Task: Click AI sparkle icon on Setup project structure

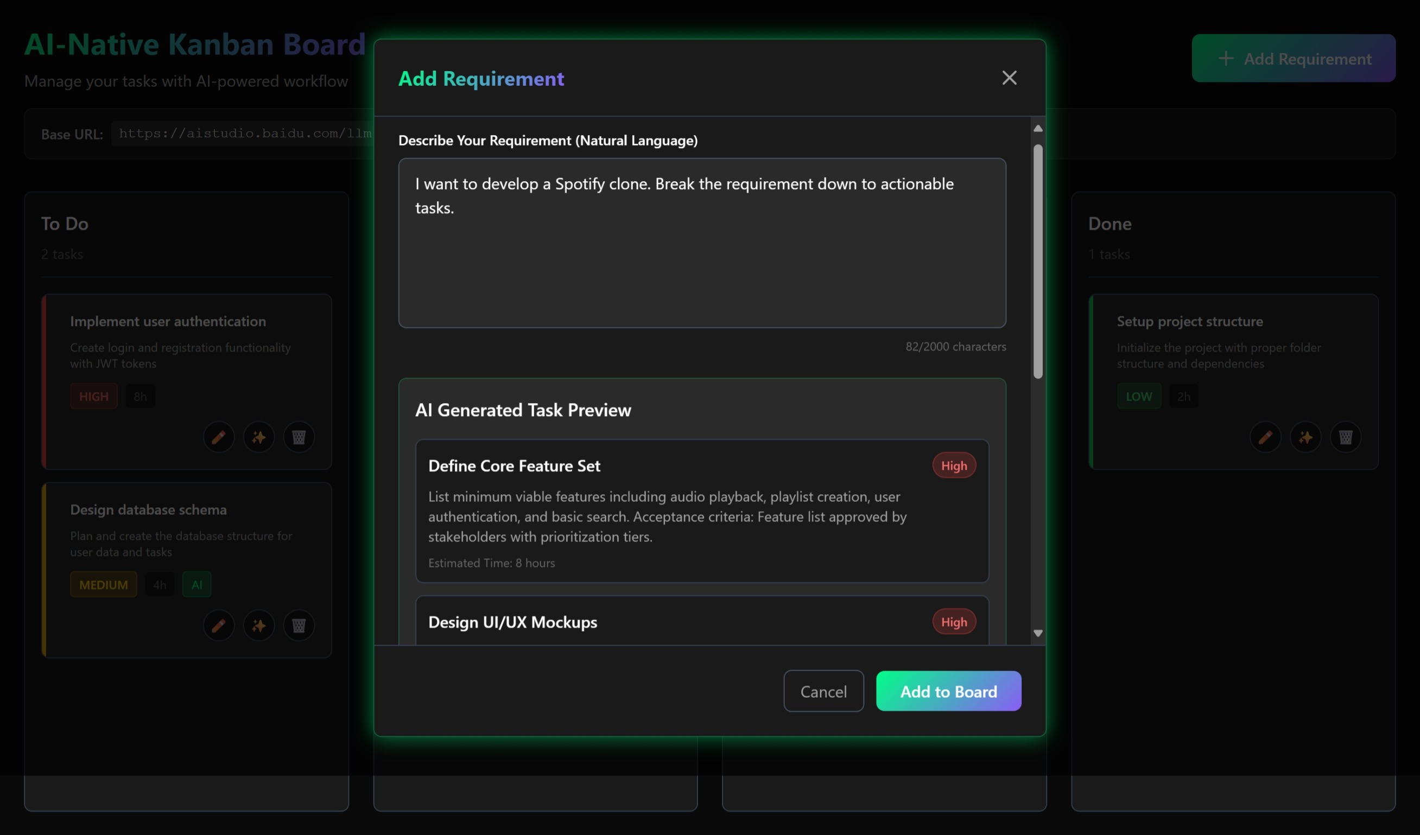Action: pos(1305,437)
